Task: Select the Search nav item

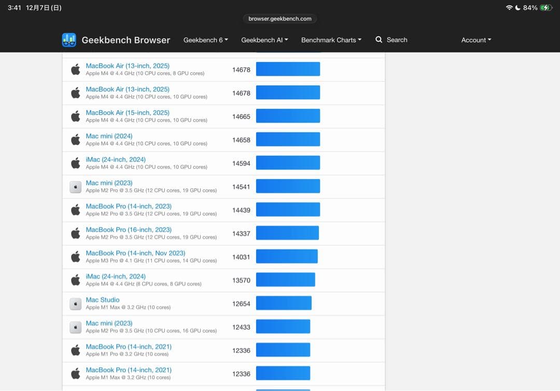Action: coord(397,40)
